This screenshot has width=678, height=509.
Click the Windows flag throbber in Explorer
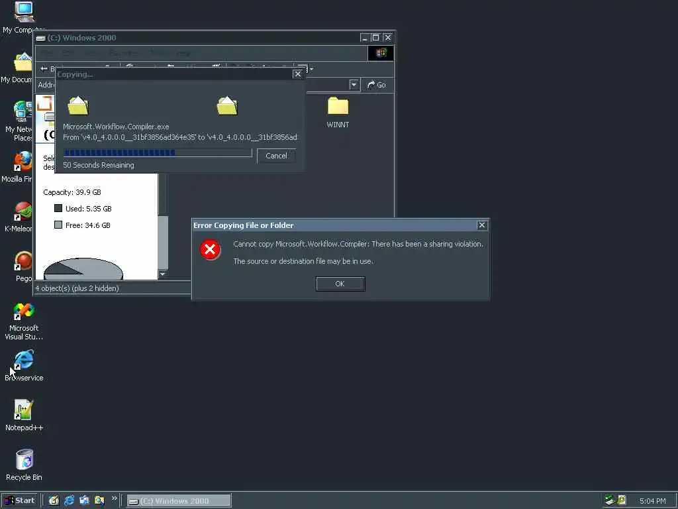click(x=381, y=53)
